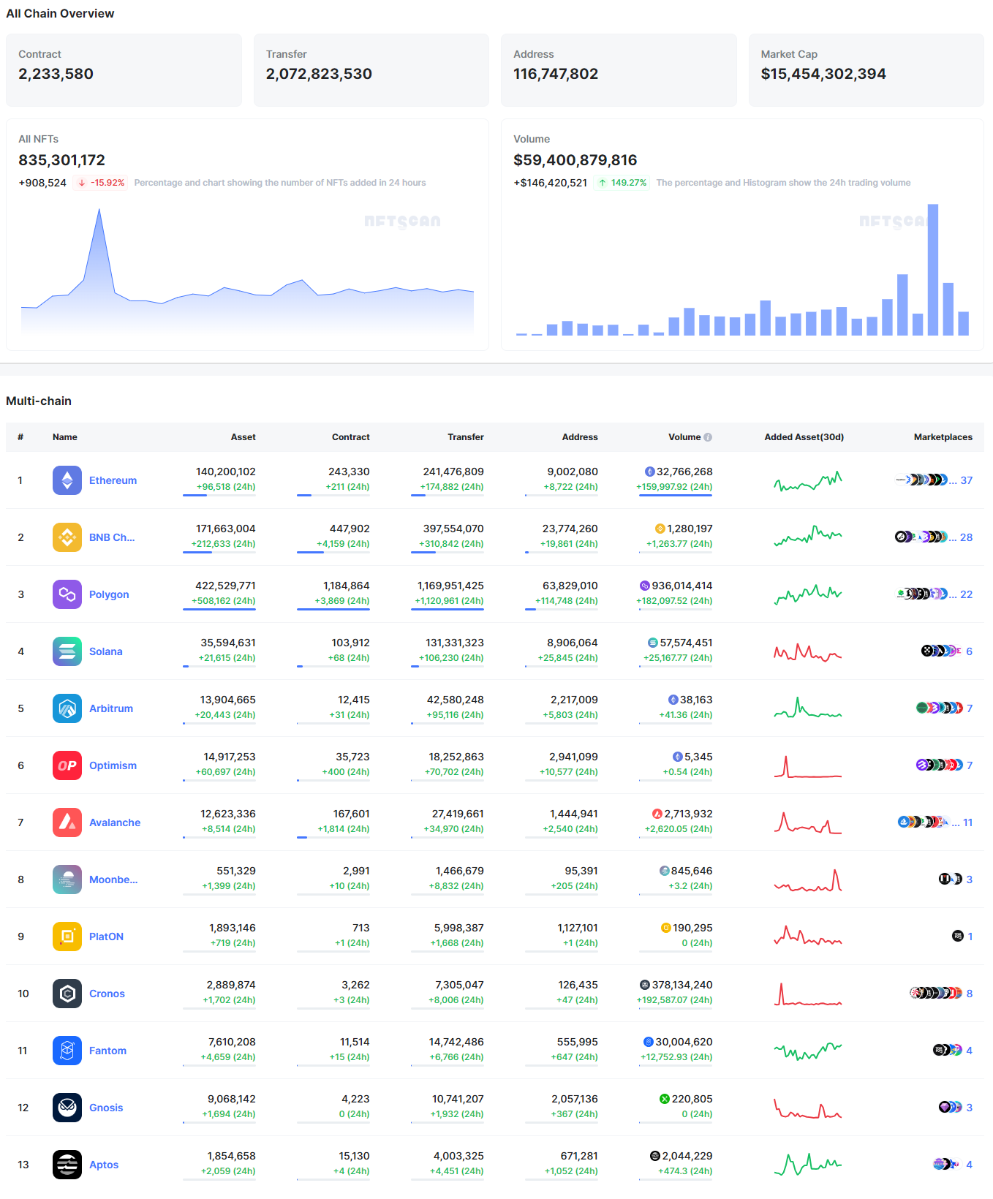The height and width of the screenshot is (1199, 993).
Task: Click Polygon's asset count 422,529,771
Action: tap(225, 586)
